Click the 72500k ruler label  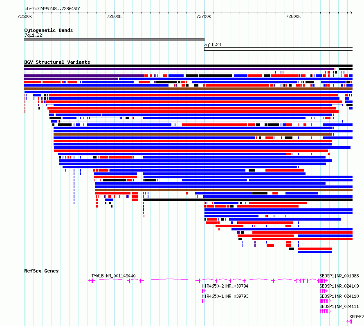pyautogui.click(x=25, y=16)
